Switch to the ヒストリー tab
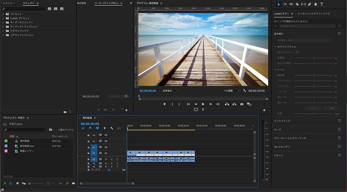The width and height of the screenshot is (347, 192). pyautogui.click(x=9, y=3)
